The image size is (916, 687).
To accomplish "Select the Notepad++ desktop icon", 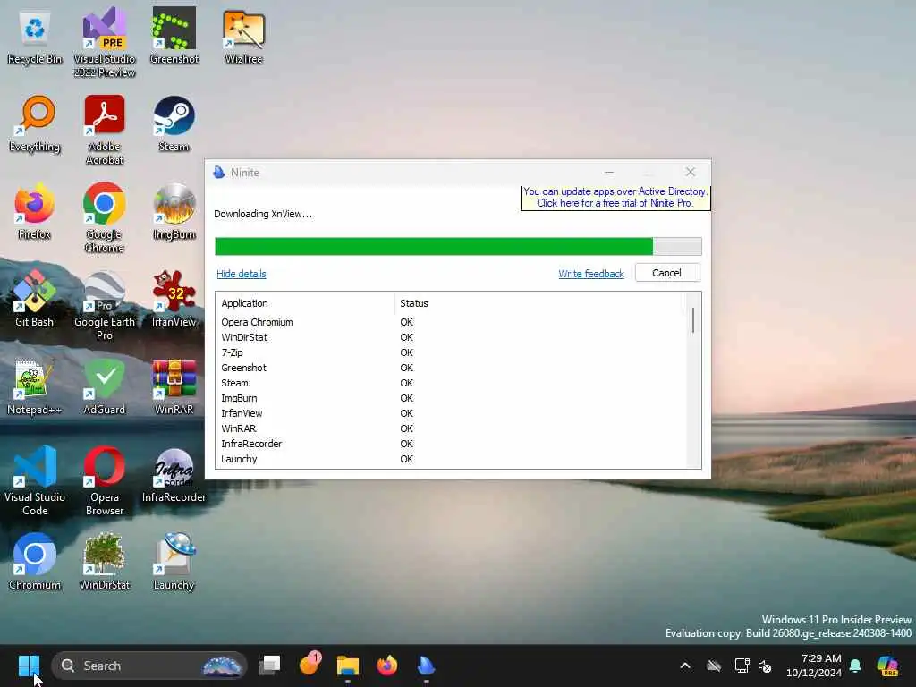I will coord(35,386).
